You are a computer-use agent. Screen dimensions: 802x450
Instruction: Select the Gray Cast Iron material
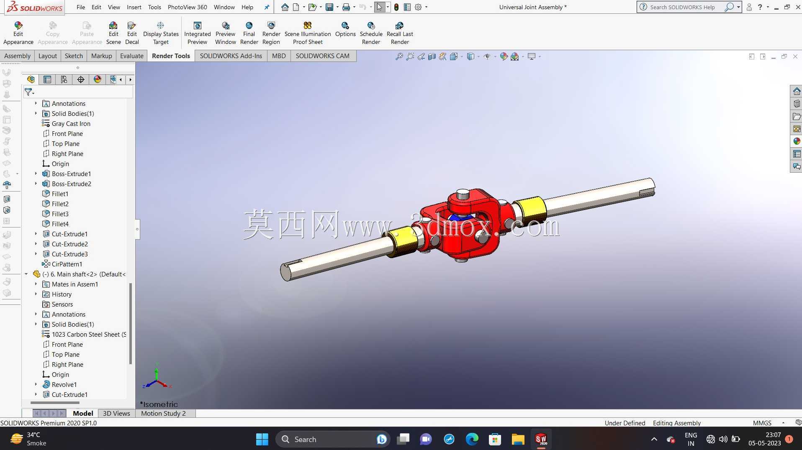71,123
